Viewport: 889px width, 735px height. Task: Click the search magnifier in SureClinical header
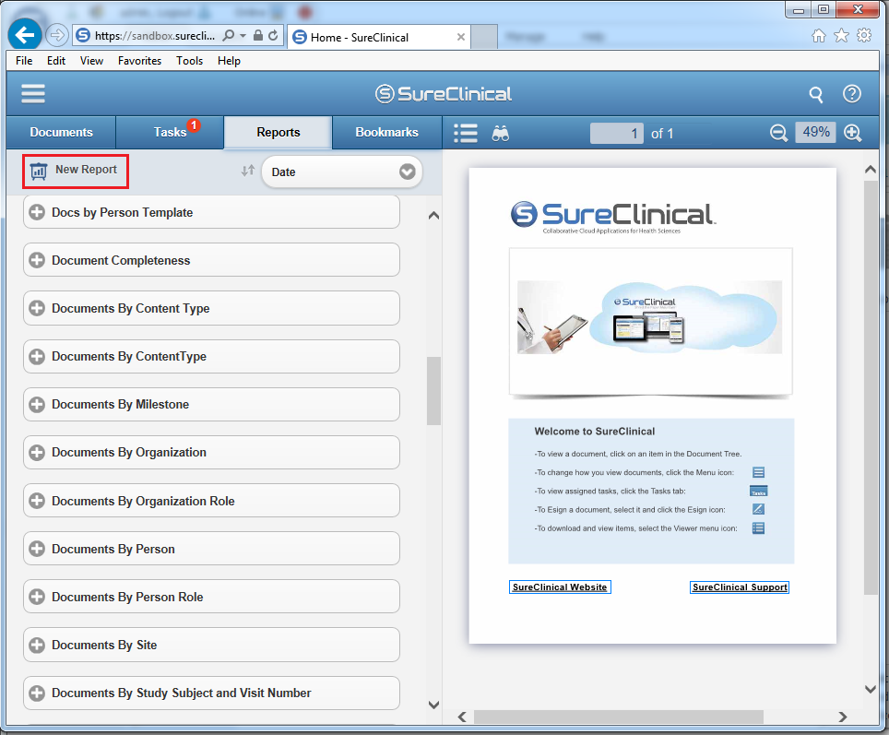click(816, 94)
